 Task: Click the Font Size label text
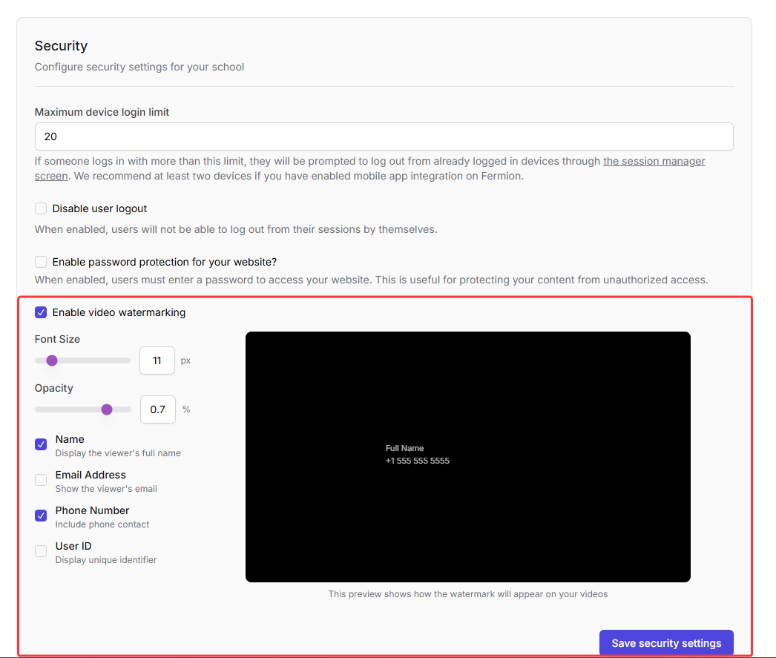pyautogui.click(x=57, y=339)
